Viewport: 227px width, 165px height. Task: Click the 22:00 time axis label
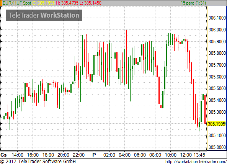[78, 155]
